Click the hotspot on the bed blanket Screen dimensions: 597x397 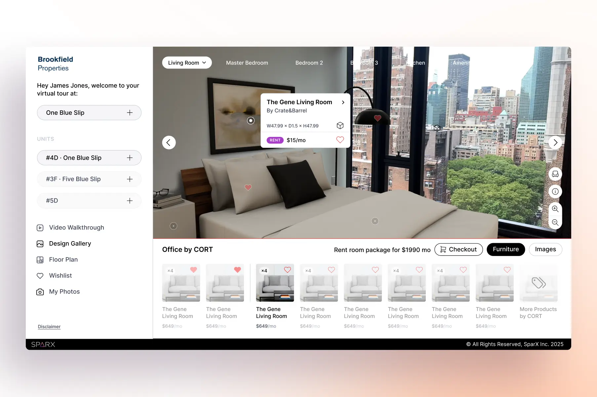(x=375, y=221)
